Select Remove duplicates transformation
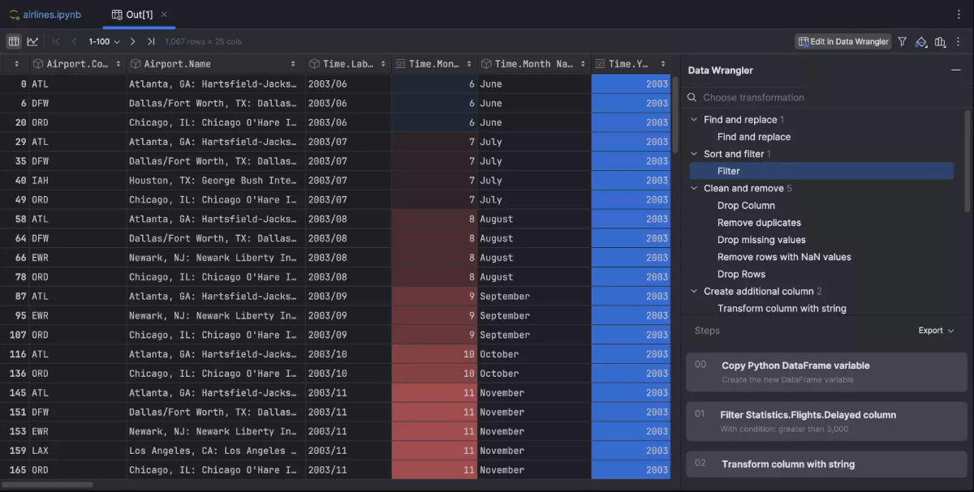 [759, 223]
